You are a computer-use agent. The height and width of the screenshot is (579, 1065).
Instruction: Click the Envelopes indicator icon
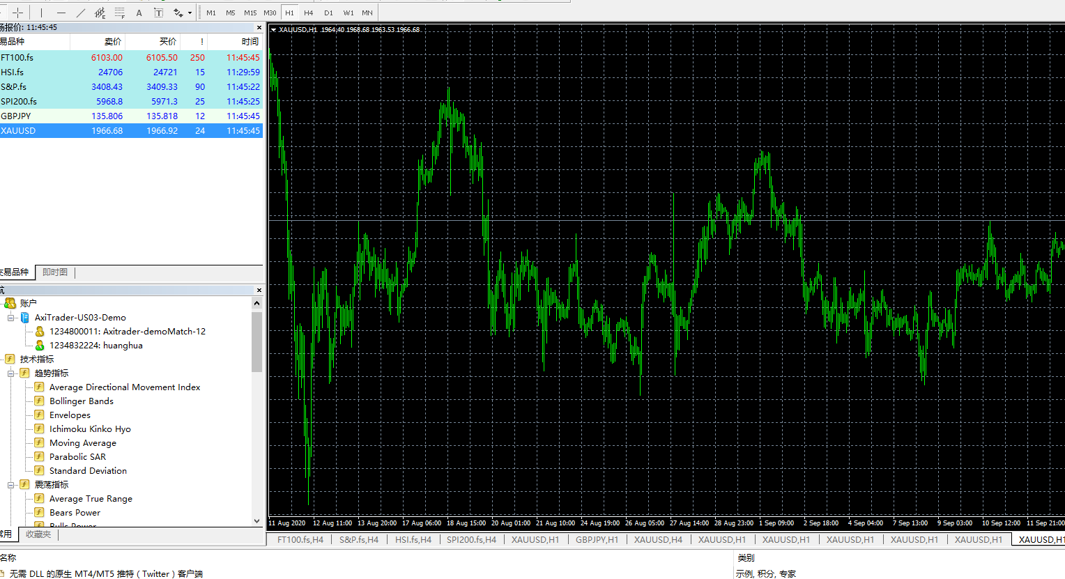click(40, 415)
